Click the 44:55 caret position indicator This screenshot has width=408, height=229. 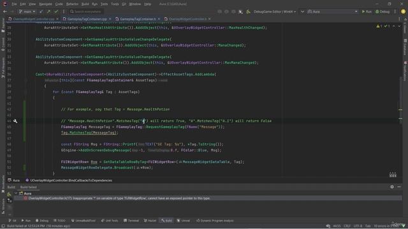point(337,226)
